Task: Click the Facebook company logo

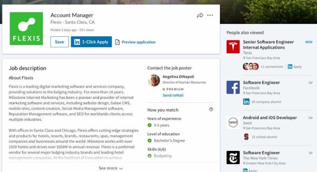Action: pyautogui.click(x=233, y=87)
